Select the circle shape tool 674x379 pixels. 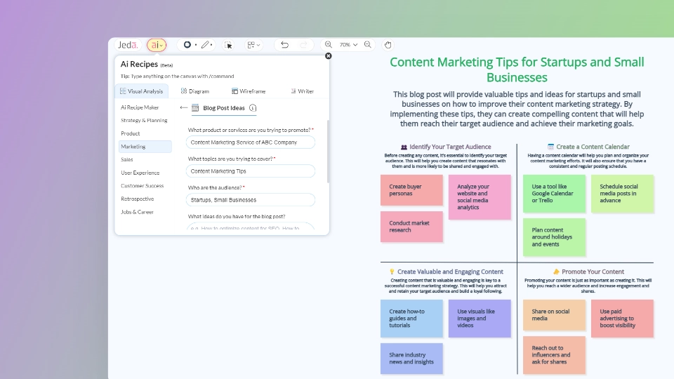pyautogui.click(x=187, y=45)
